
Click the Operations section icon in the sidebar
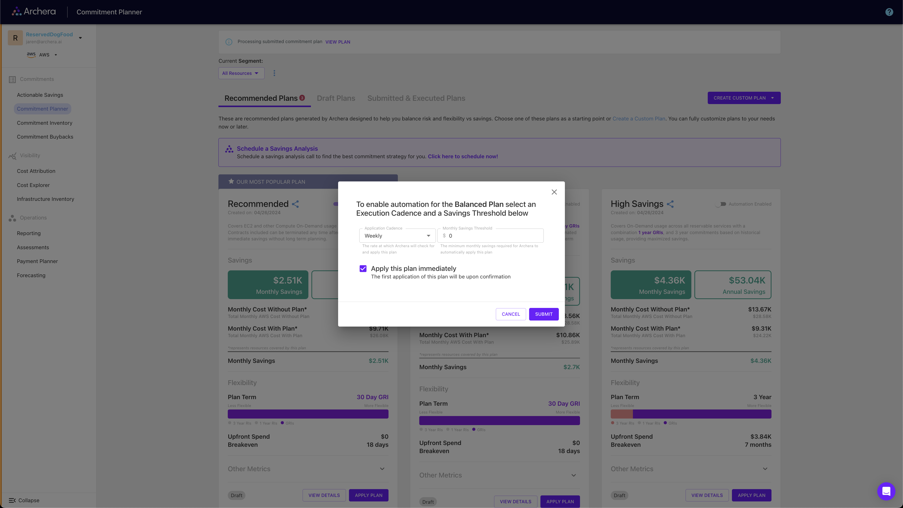12,218
